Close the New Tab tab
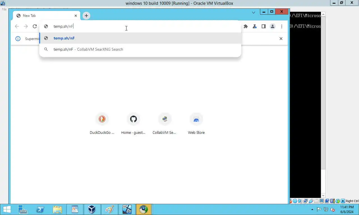359x215 pixels. pyautogui.click(x=76, y=16)
